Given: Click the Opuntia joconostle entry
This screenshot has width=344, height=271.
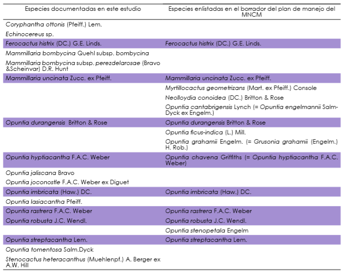Looking at the screenshot, I should coord(67,182).
